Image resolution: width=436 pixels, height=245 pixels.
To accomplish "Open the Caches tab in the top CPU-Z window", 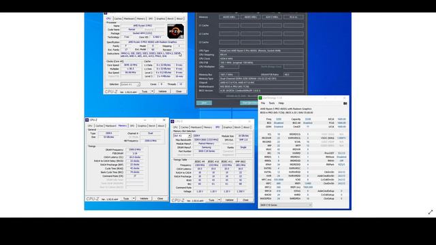I will pyautogui.click(x=118, y=18).
